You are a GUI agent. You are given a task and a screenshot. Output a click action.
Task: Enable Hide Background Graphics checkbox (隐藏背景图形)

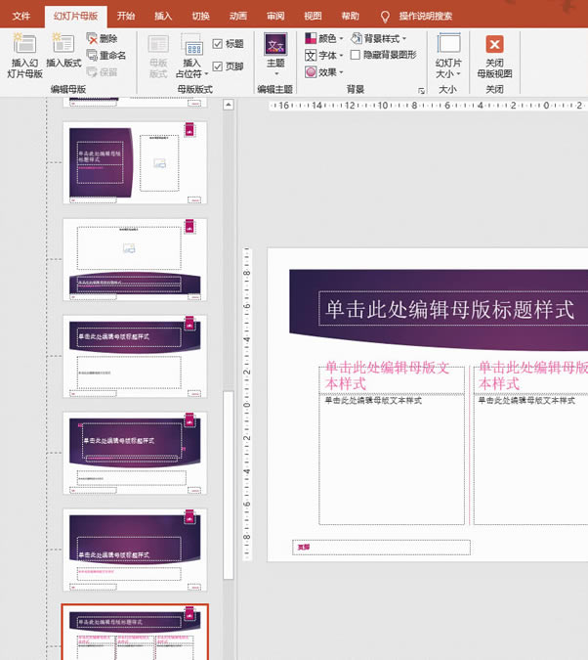356,55
